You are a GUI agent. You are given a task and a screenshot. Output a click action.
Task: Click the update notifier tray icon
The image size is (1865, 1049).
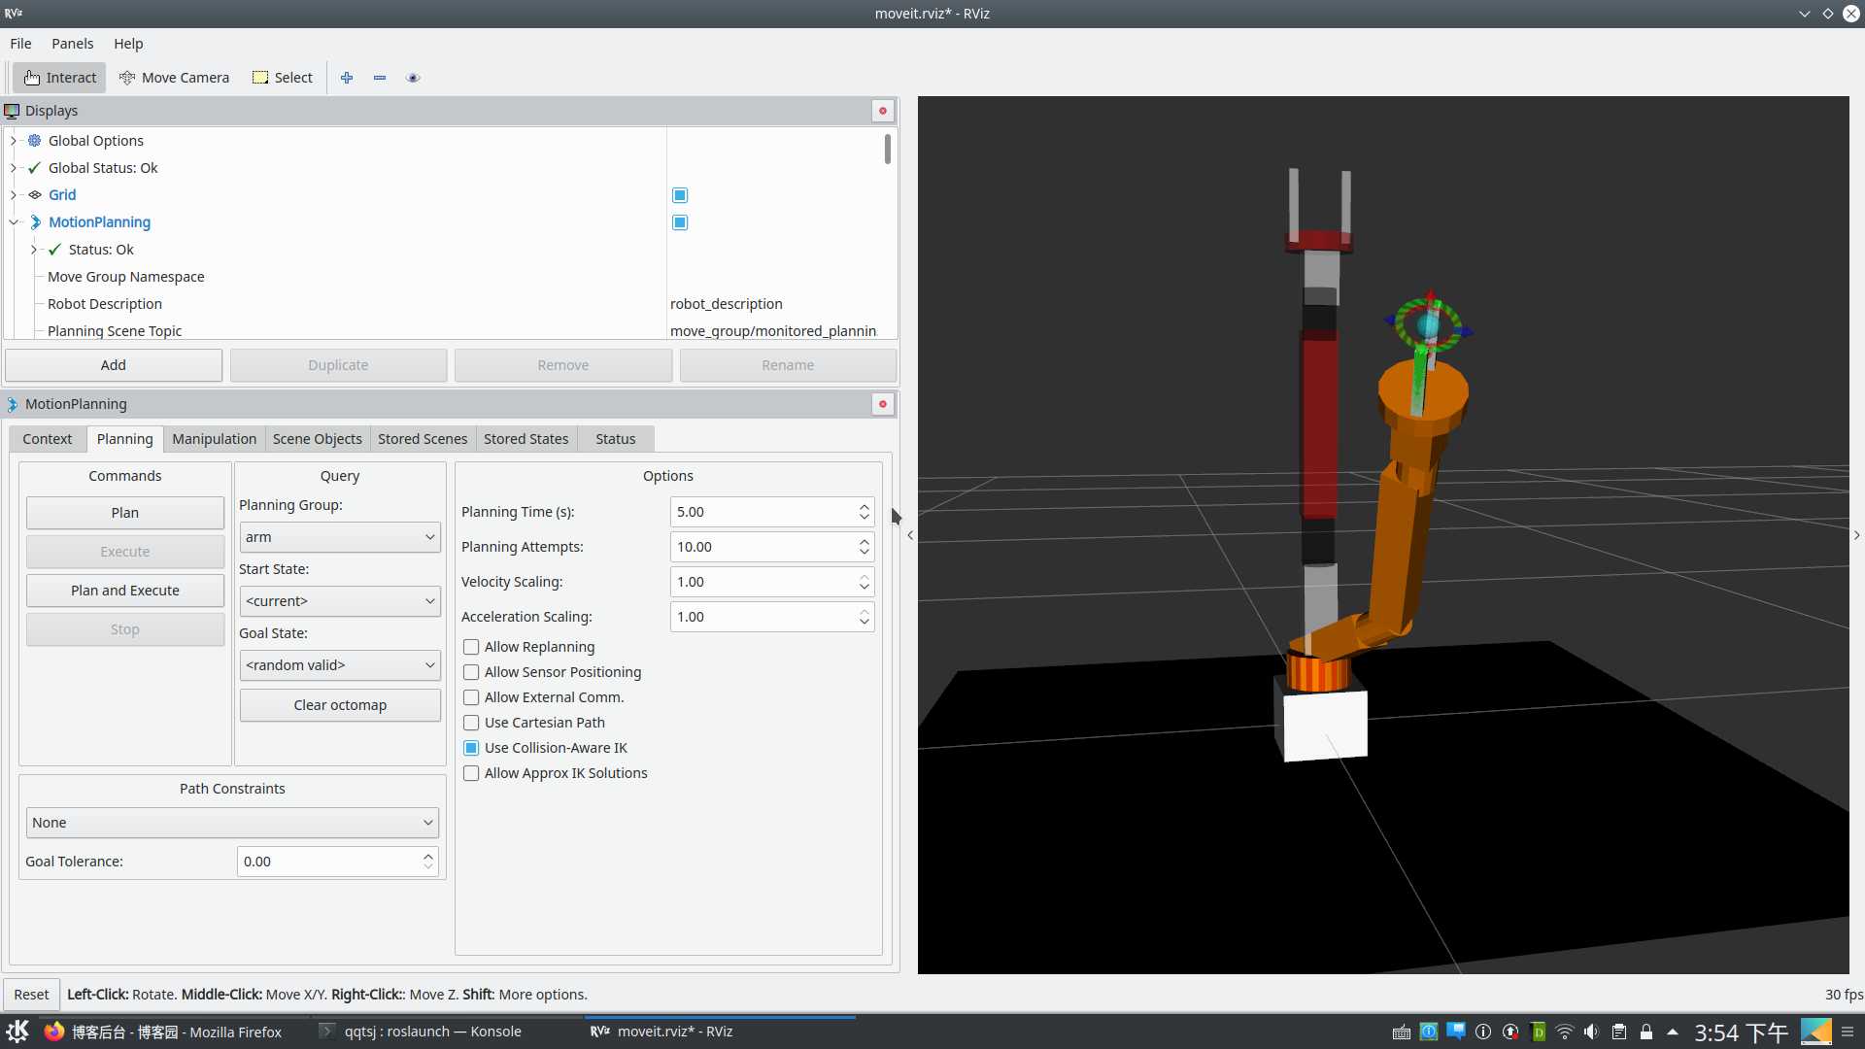[1510, 1032]
